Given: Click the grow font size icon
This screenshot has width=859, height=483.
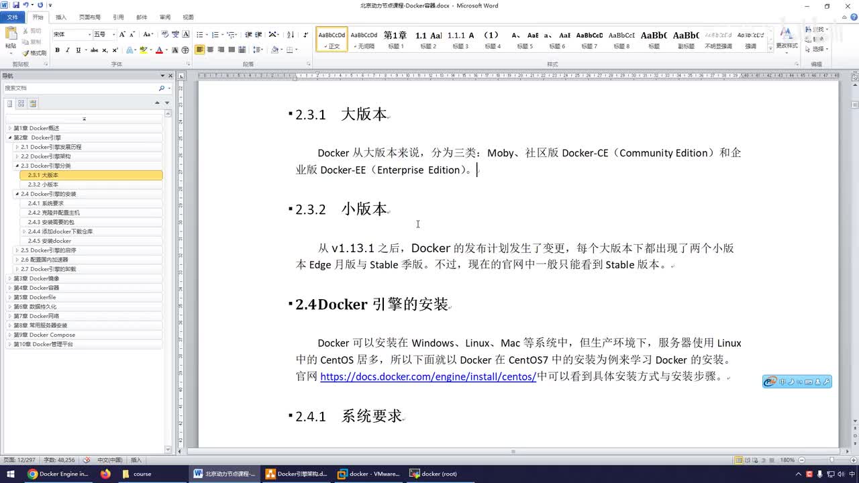Looking at the screenshot, I should point(123,34).
